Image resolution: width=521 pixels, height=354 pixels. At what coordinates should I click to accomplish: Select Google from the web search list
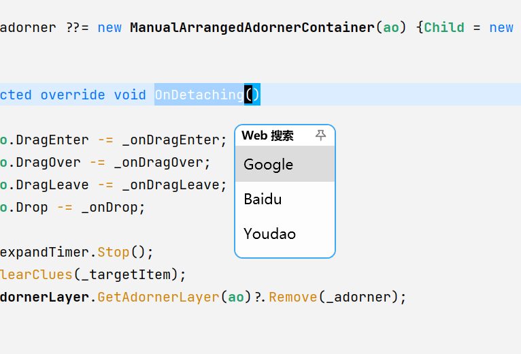click(x=285, y=164)
